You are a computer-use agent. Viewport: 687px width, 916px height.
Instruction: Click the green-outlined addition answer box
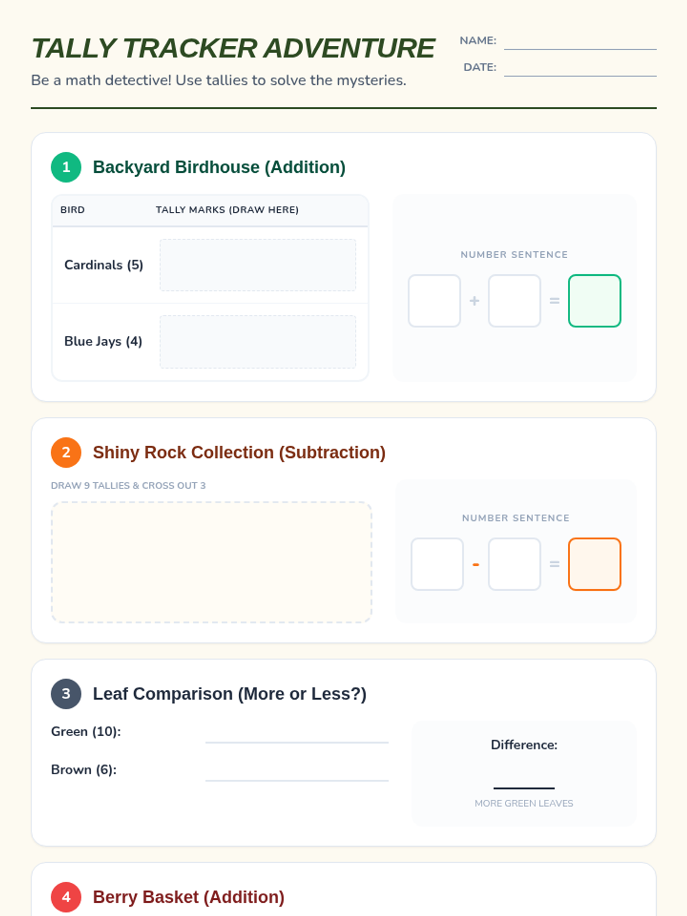594,301
